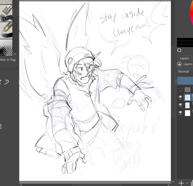Viewport: 193px width, 186px height.
Task: Click the blue layer opacity slider
Action: [x=185, y=81]
